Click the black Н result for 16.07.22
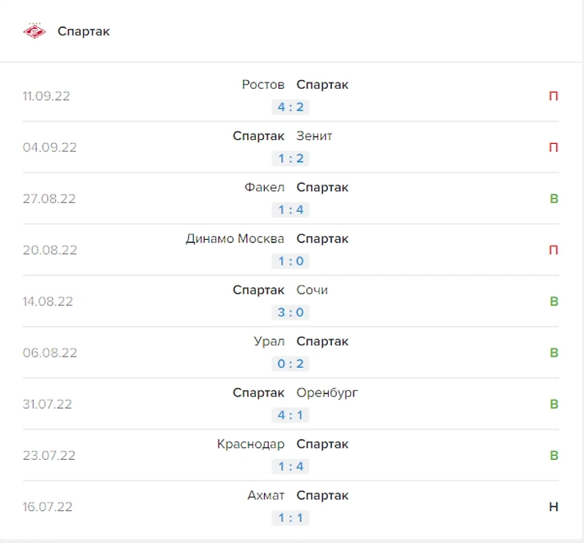This screenshot has width=584, height=543. (x=554, y=507)
